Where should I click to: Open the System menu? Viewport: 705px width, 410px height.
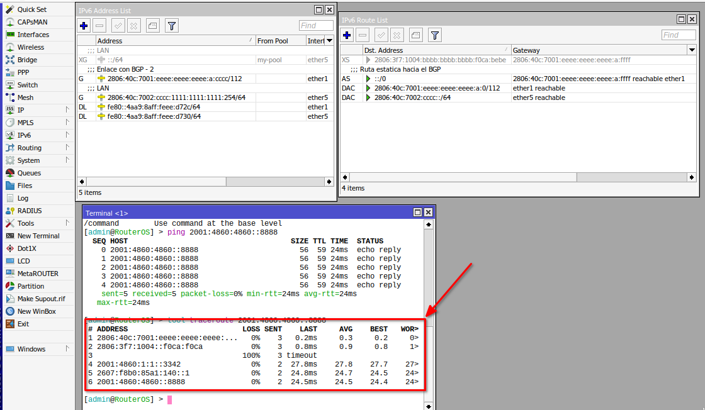tap(28, 160)
